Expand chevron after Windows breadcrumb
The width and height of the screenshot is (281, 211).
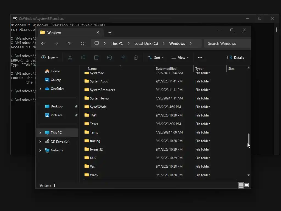pos(191,43)
